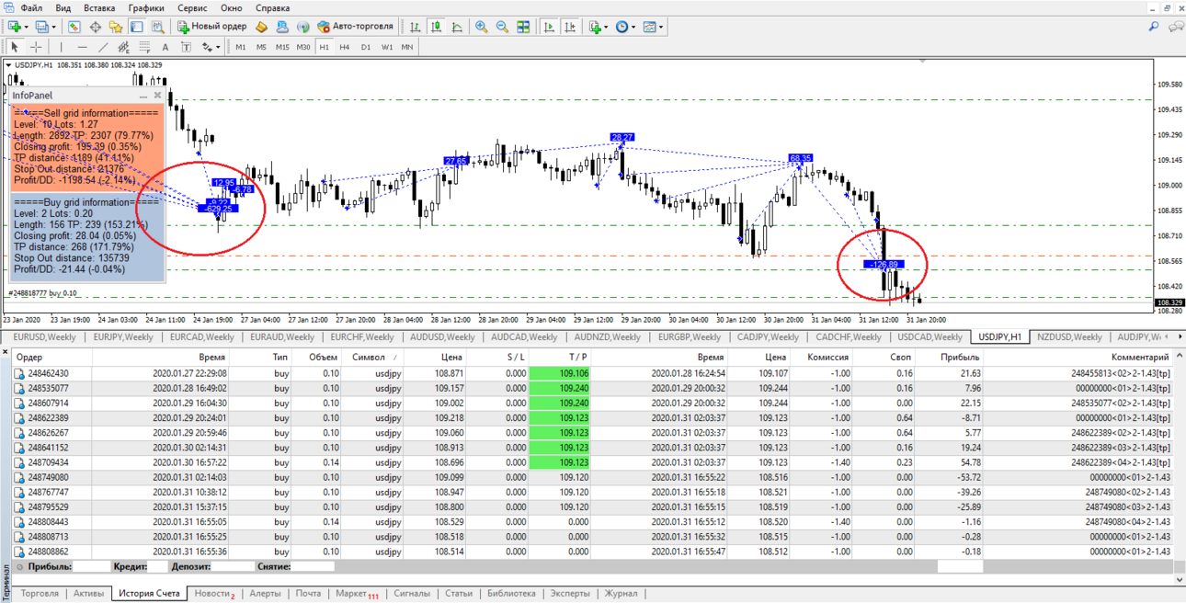Select the Fibonacci retracement tool
The width and height of the screenshot is (1186, 603).
144,47
